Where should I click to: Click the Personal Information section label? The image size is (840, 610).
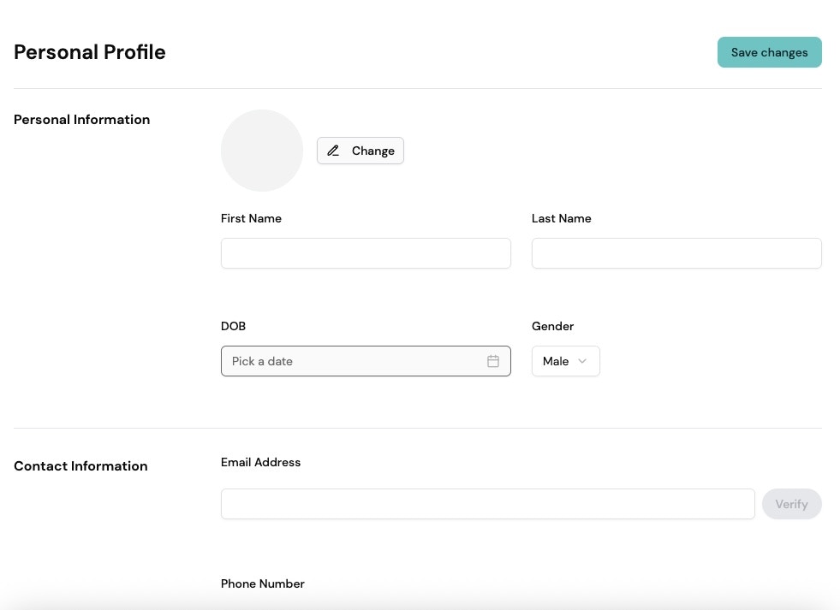pyautogui.click(x=81, y=120)
